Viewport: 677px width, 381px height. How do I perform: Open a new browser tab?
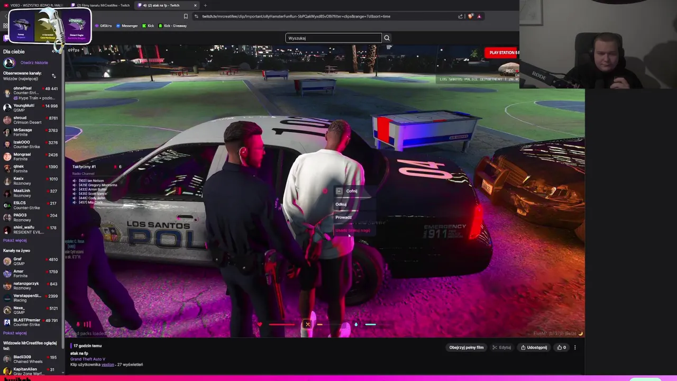click(205, 5)
